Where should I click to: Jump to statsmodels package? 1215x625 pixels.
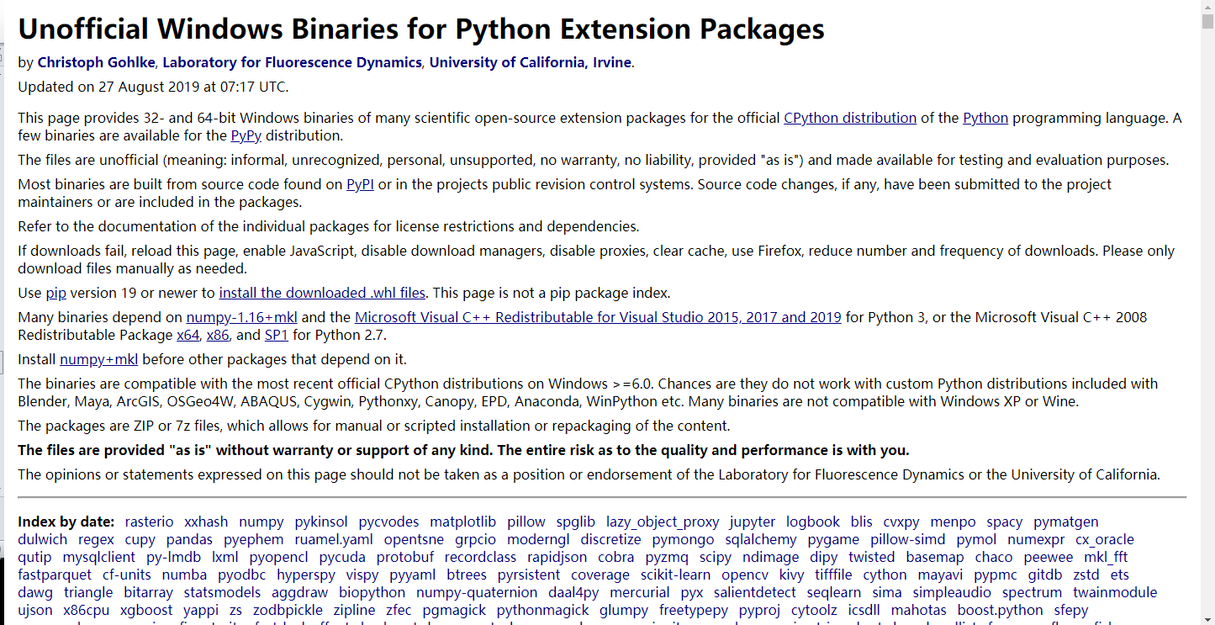point(223,592)
